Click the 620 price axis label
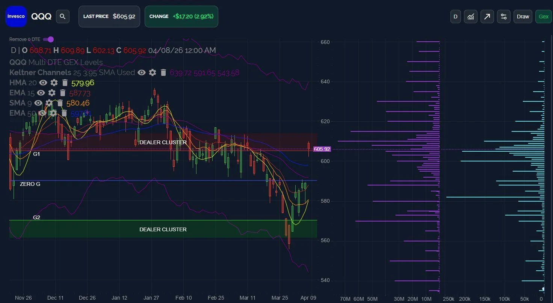 point(325,122)
